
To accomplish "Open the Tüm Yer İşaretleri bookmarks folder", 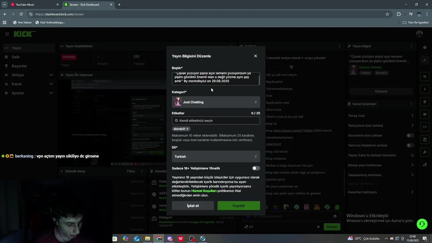I will tap(416, 22).
